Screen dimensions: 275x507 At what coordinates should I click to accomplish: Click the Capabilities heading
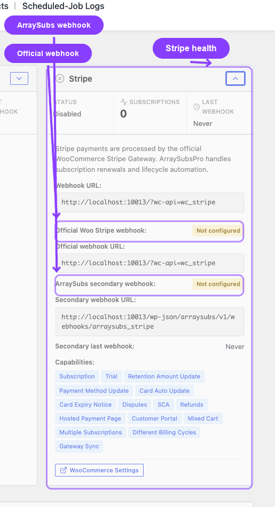tap(75, 362)
